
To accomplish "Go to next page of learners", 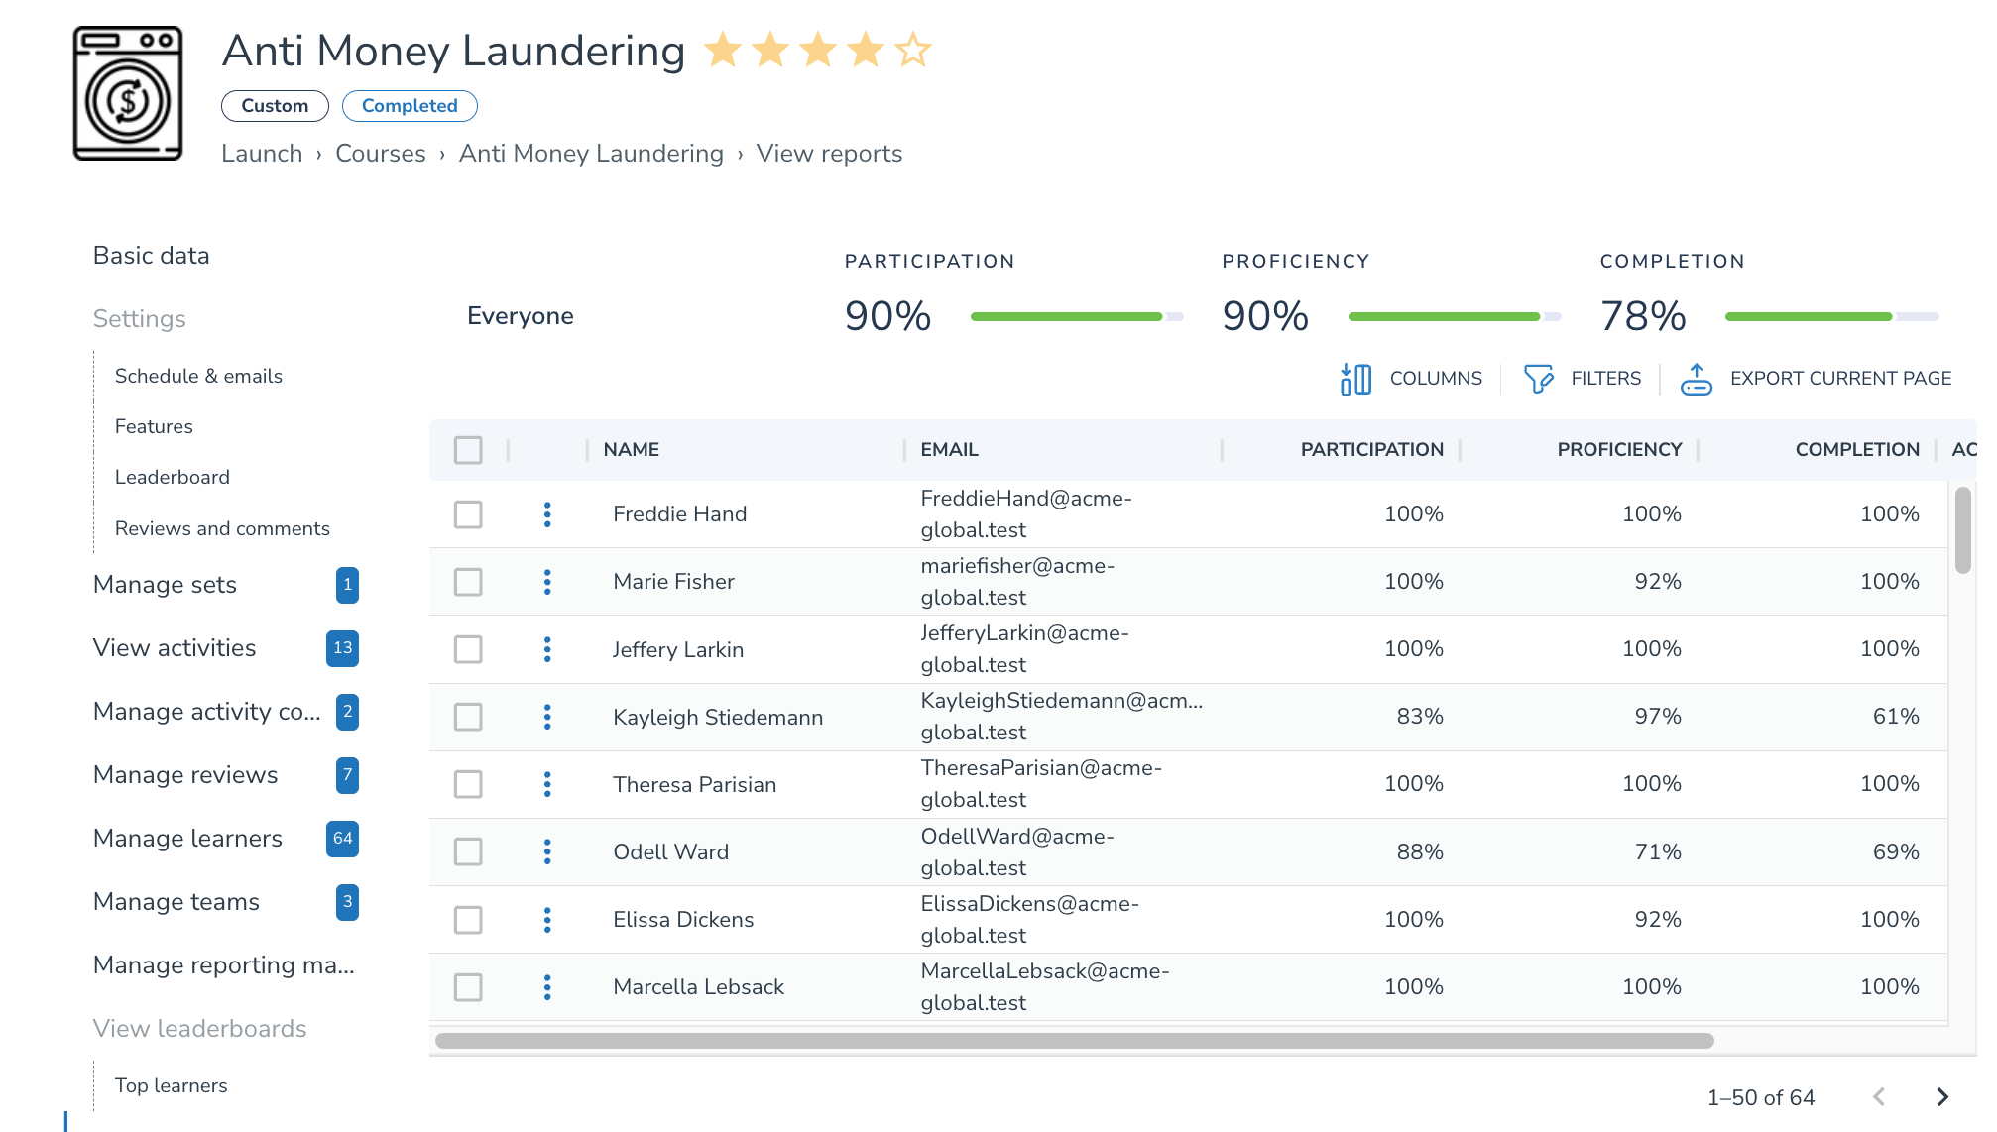I will 1942,1097.
